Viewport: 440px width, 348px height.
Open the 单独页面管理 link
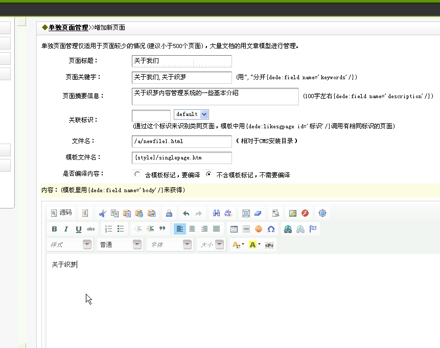pyautogui.click(x=68, y=28)
